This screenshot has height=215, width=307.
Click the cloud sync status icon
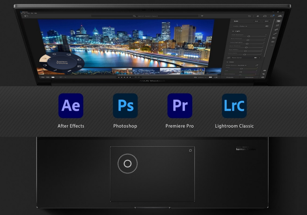click(280, 16)
